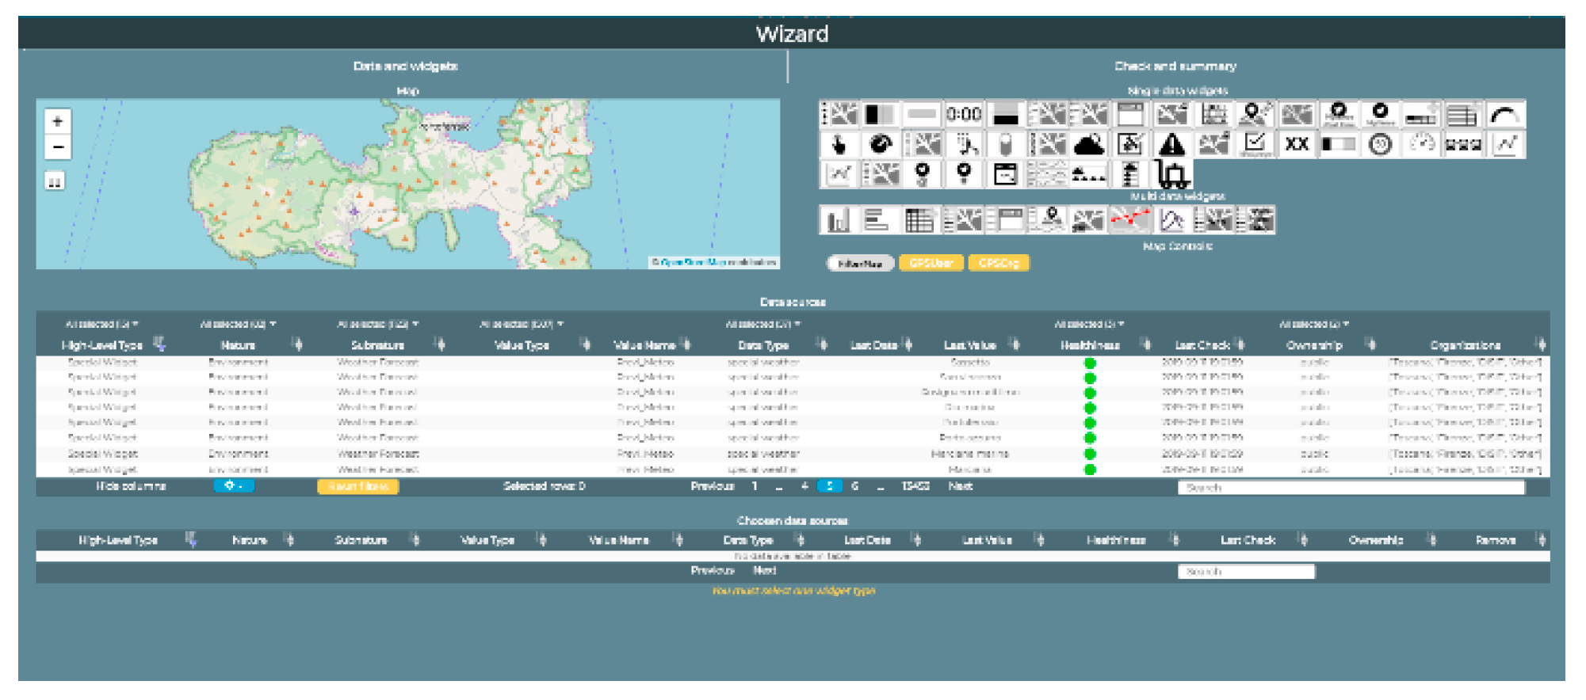Click the Reset filters button
Image resolution: width=1586 pixels, height=700 pixels.
(x=357, y=486)
